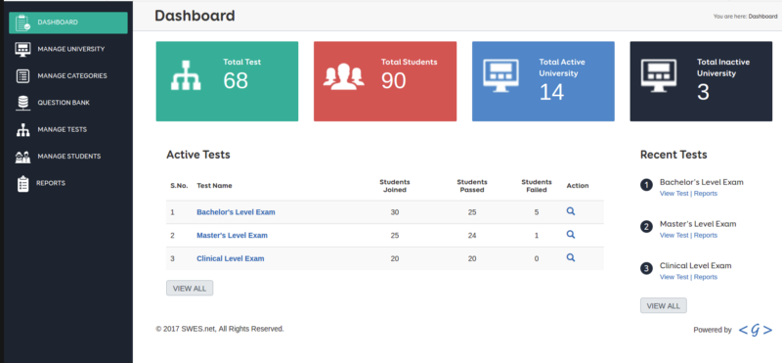Click the magnifier icon for Clinical Level Exam row

tap(571, 257)
